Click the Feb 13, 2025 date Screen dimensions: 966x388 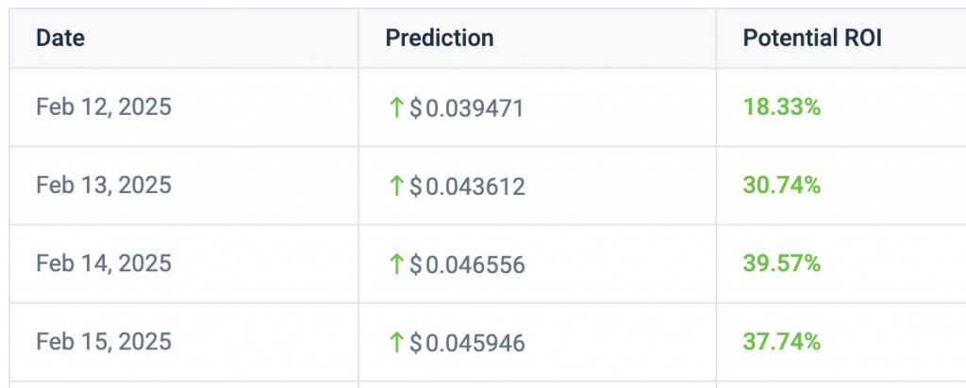(104, 186)
